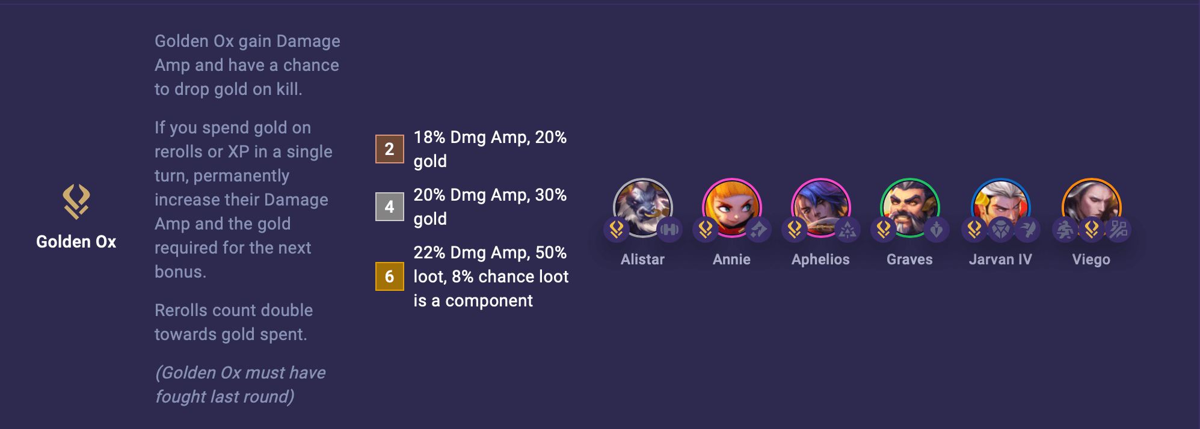The width and height of the screenshot is (1200, 429).
Task: Select Alistar's secondary Bruiser trait icon
Action: click(x=671, y=229)
